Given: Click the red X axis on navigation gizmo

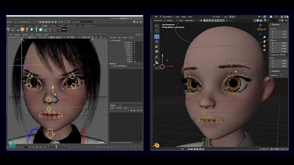Looking at the screenshot, I should [265, 29].
